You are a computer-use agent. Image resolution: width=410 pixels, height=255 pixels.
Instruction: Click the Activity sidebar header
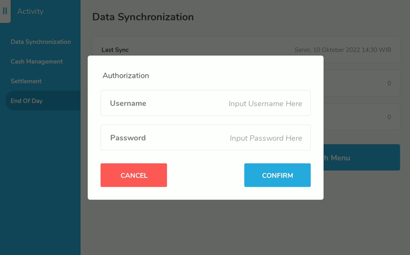[30, 11]
